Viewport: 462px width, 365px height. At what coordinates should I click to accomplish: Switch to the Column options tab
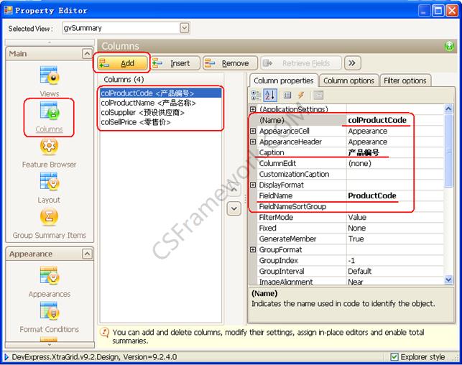(x=348, y=80)
